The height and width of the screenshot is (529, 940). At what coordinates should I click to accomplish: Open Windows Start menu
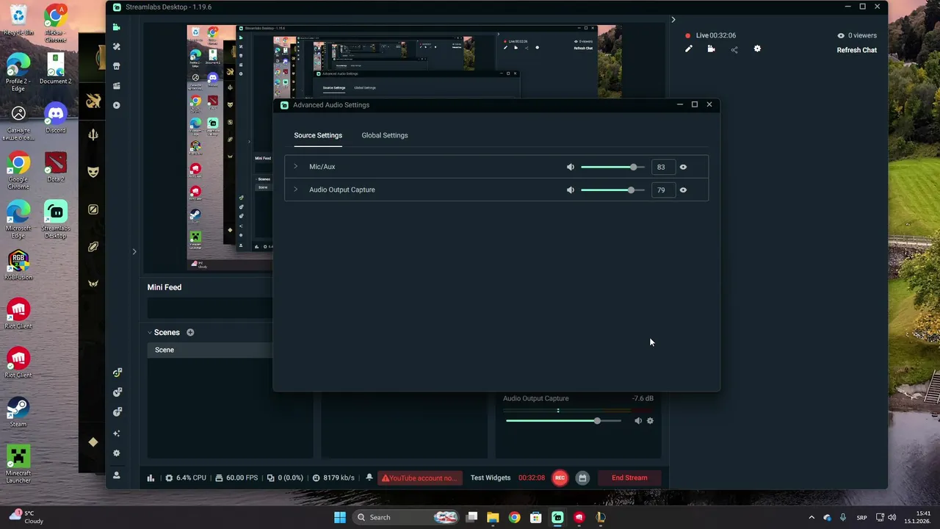coord(340,517)
